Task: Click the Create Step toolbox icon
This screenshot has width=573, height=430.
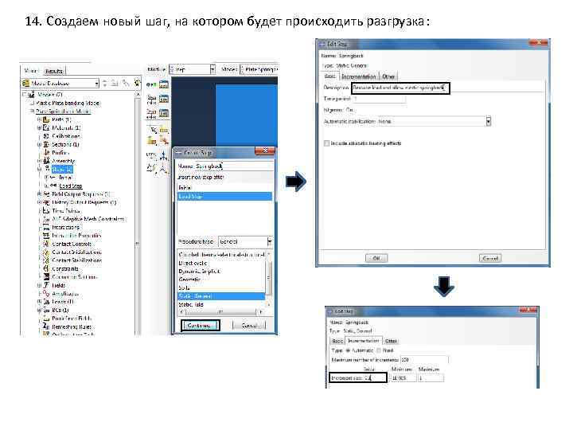Action: tap(151, 84)
